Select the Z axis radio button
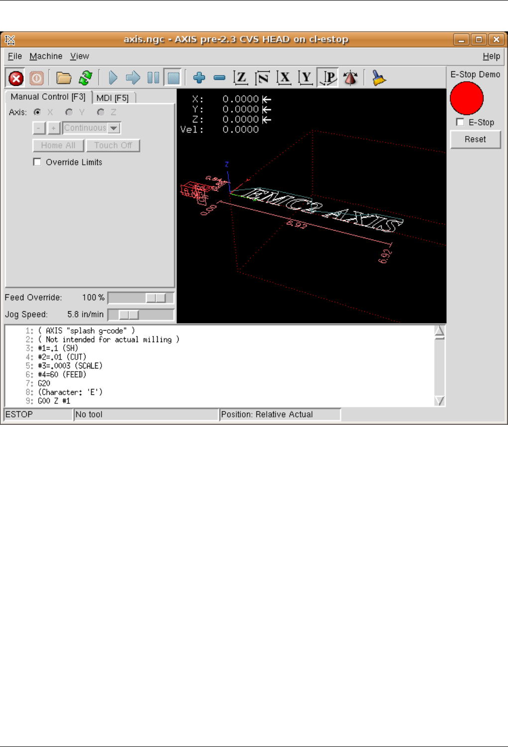 [x=101, y=112]
